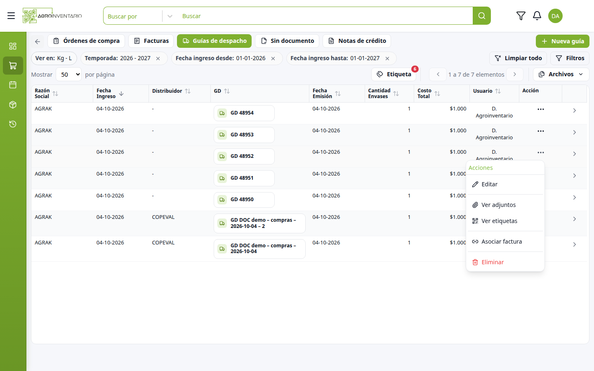Select Ver adjuntos in Acciones menu
Viewport: 594px width, 371px height.
(x=505, y=205)
